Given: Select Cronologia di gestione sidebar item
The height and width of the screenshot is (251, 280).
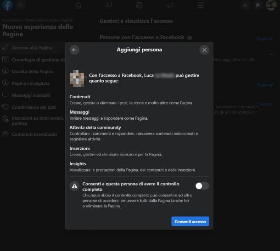Looking at the screenshot, I should tap(33, 60).
